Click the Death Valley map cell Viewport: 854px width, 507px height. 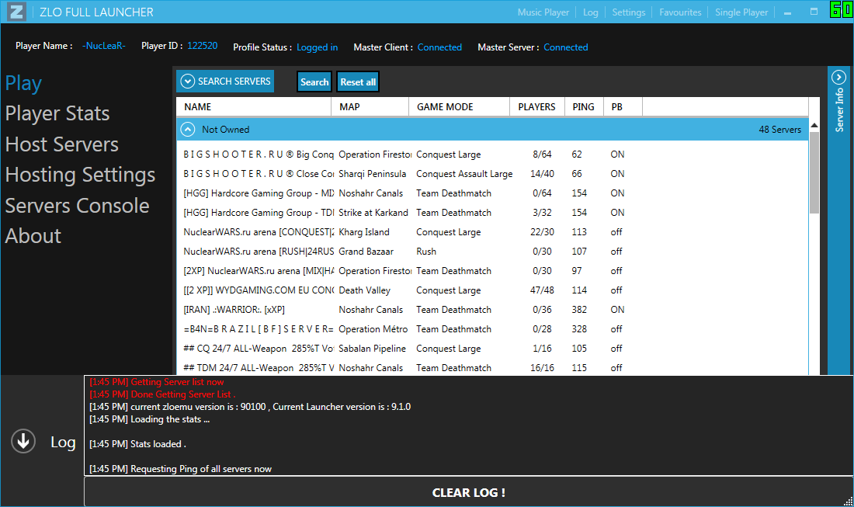point(364,290)
